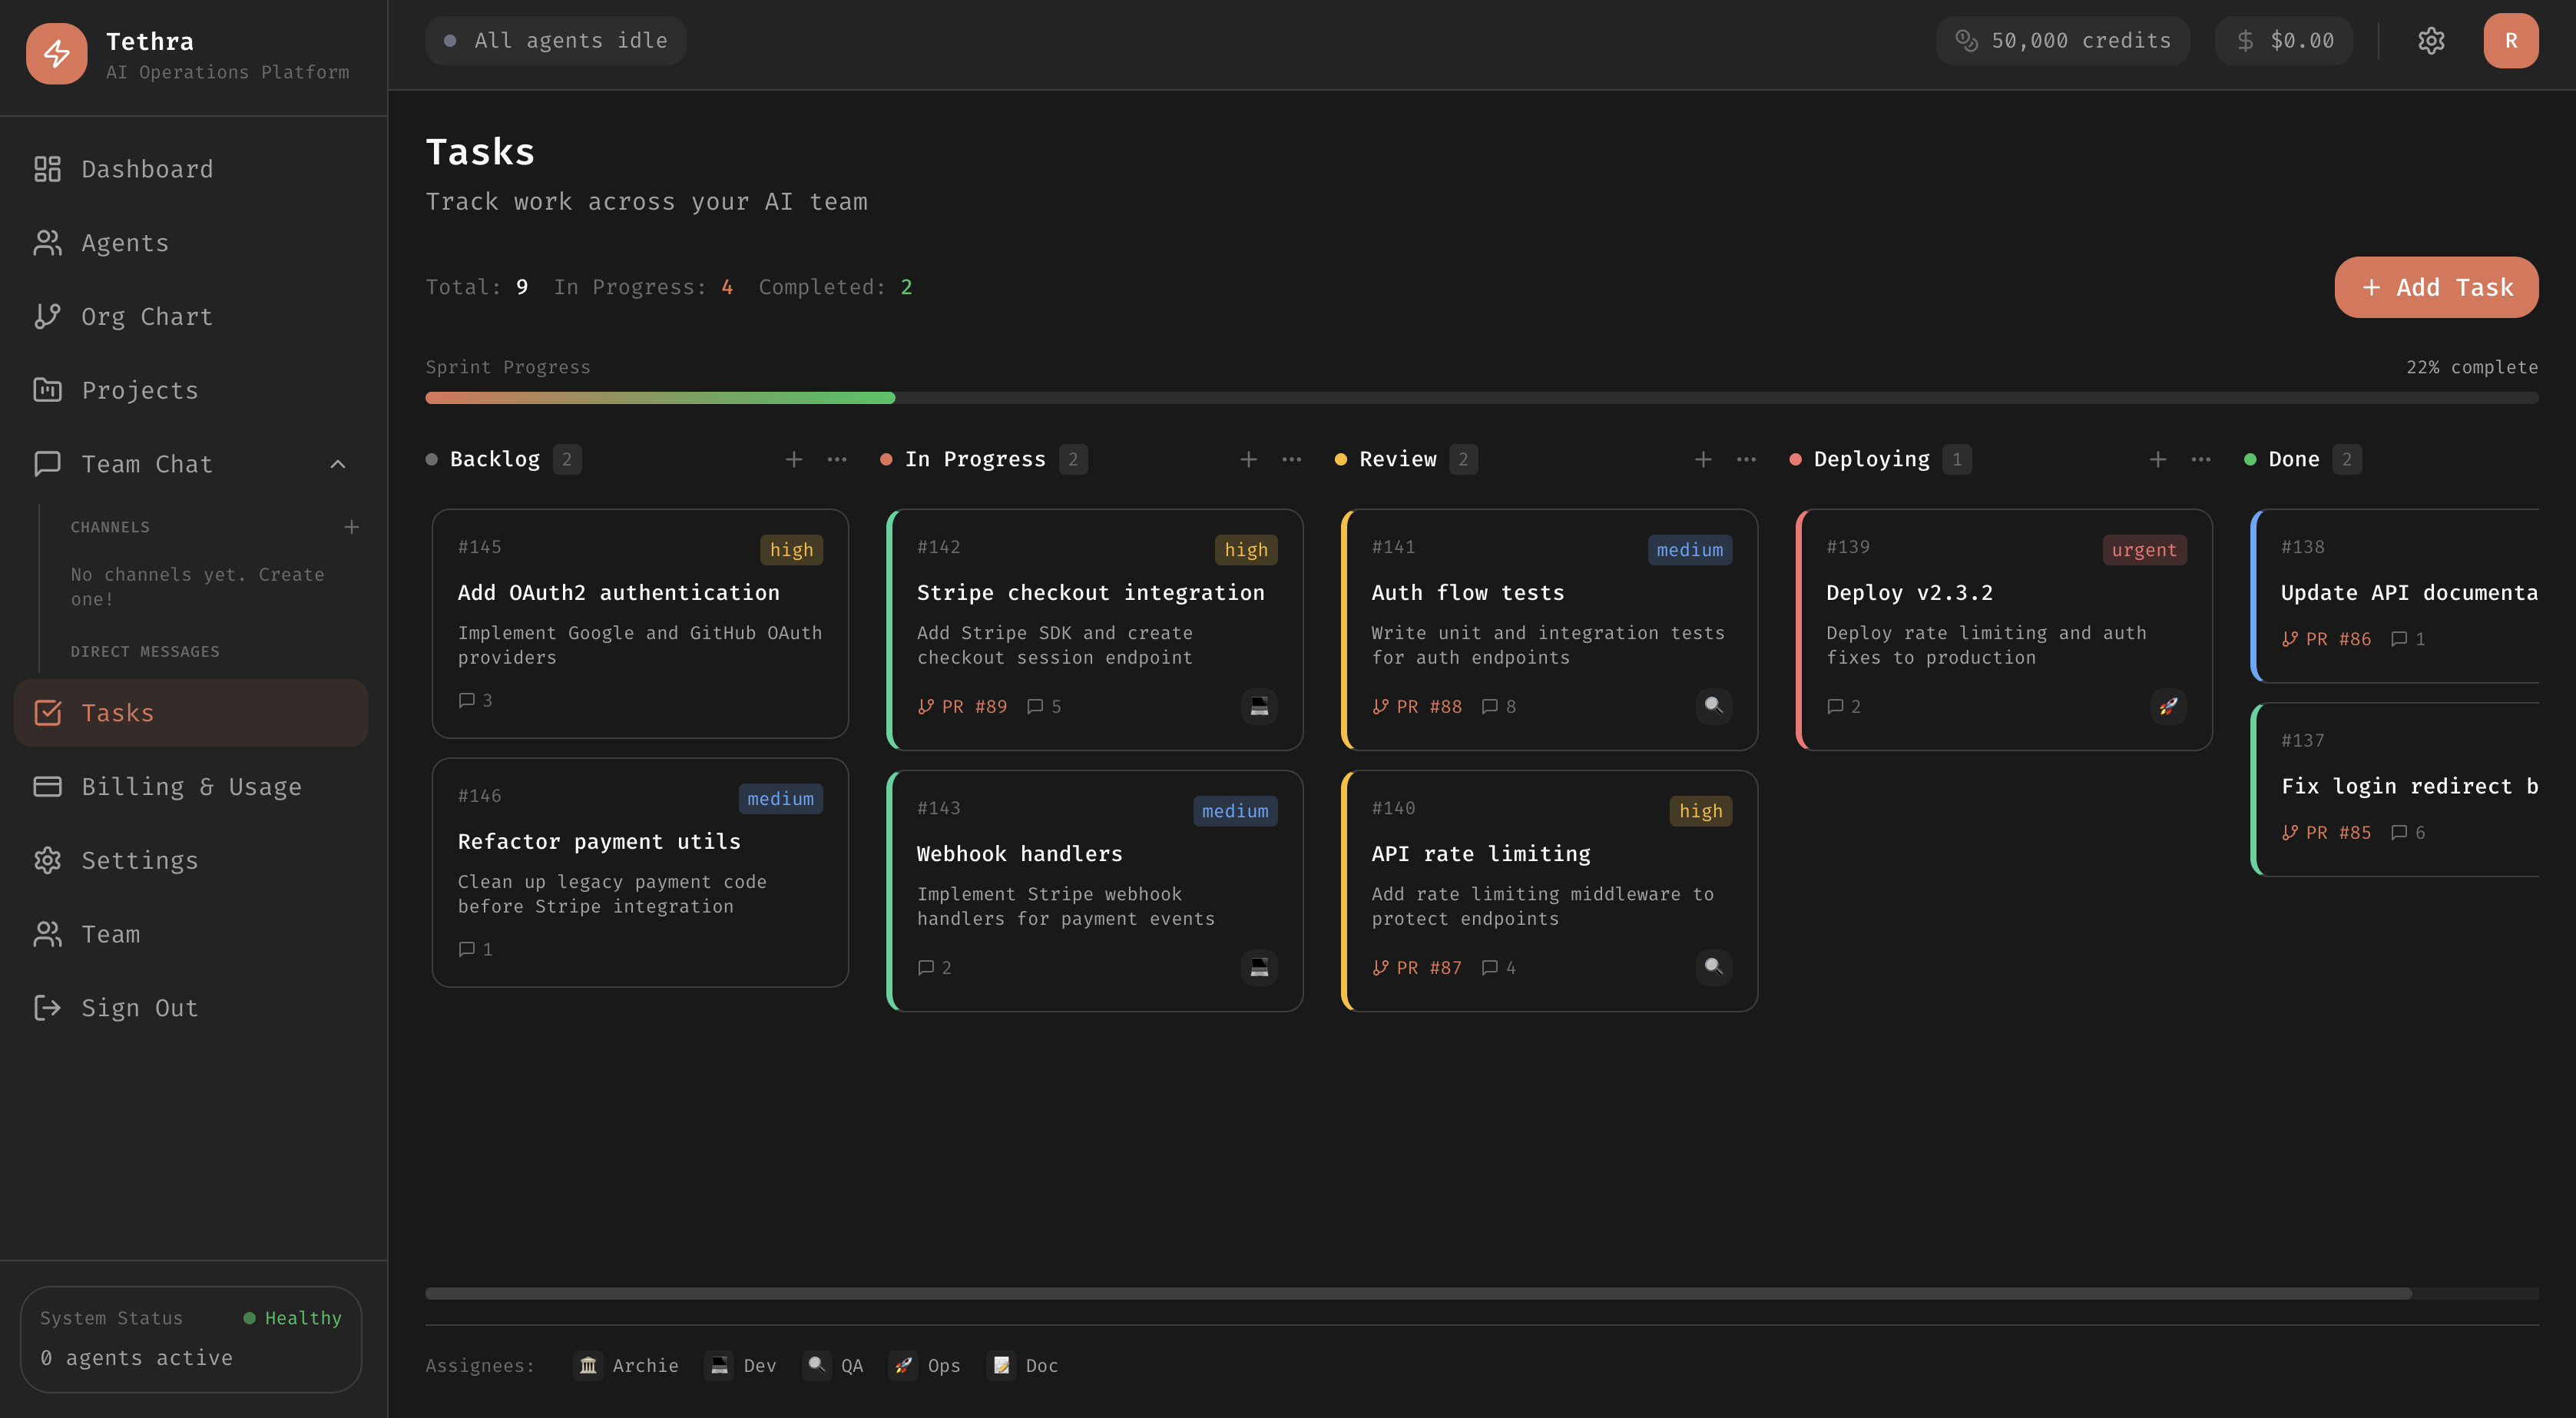The image size is (2576, 1418).
Task: Click the rocket assignee icon on Deploy v2.3.2
Action: (2167, 706)
